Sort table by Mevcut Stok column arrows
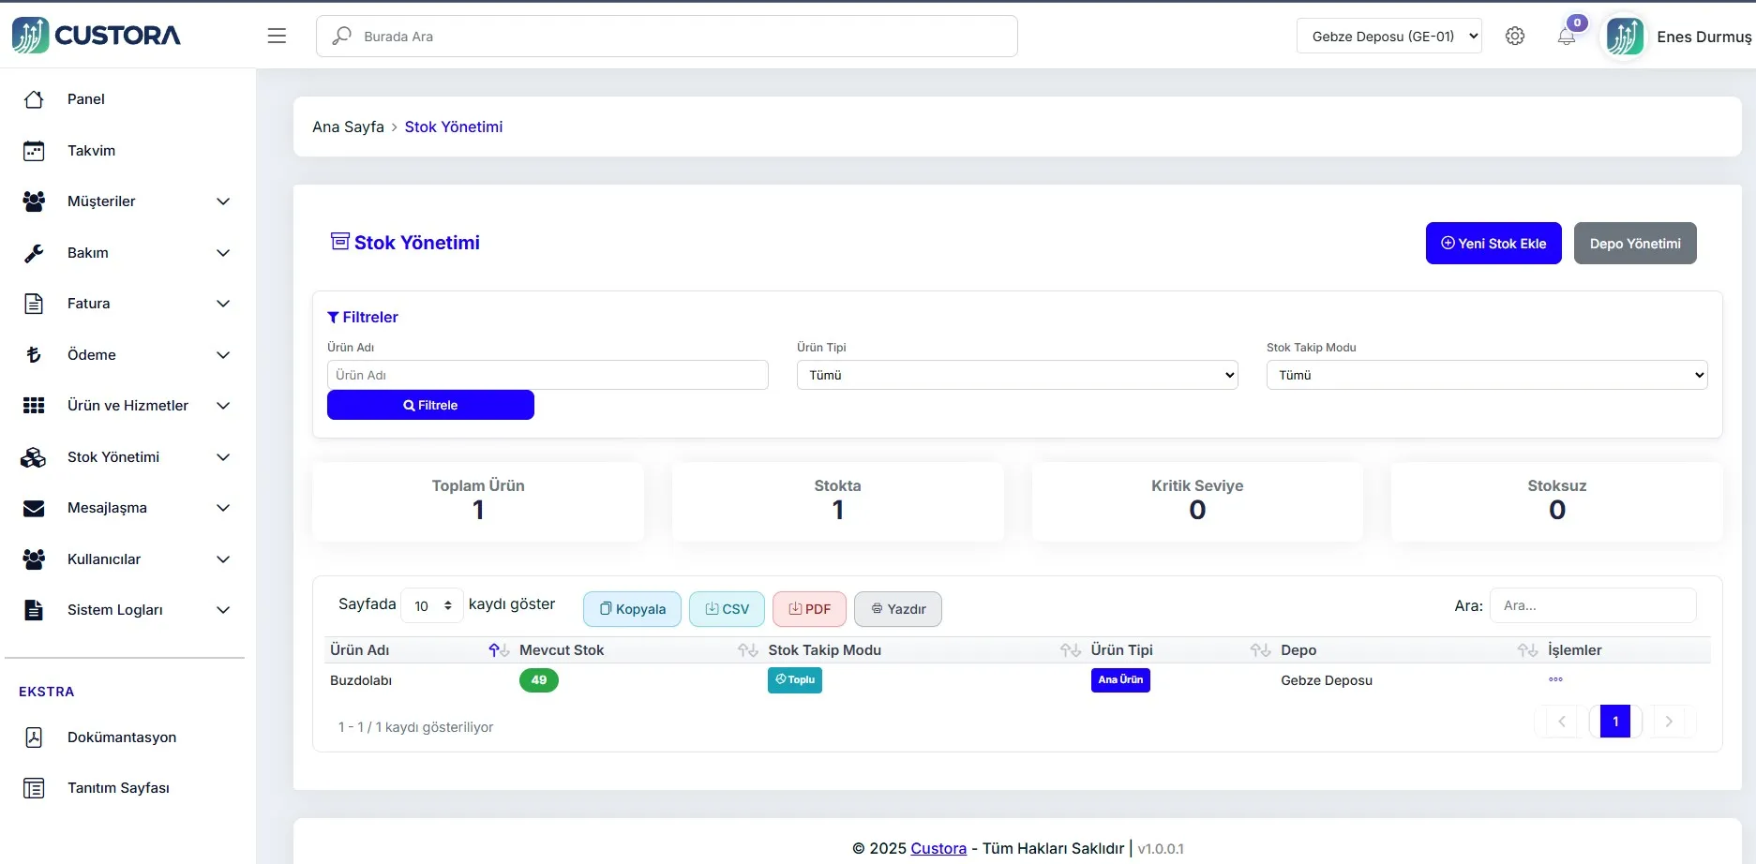 [747, 650]
